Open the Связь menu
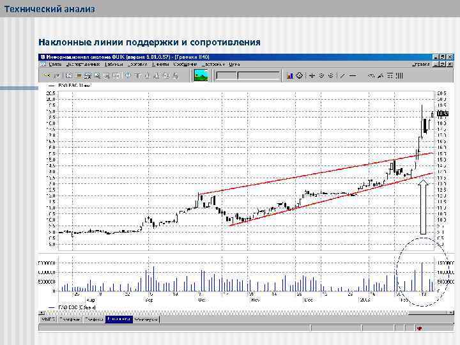The width and height of the screenshot is (460, 345). [x=55, y=65]
